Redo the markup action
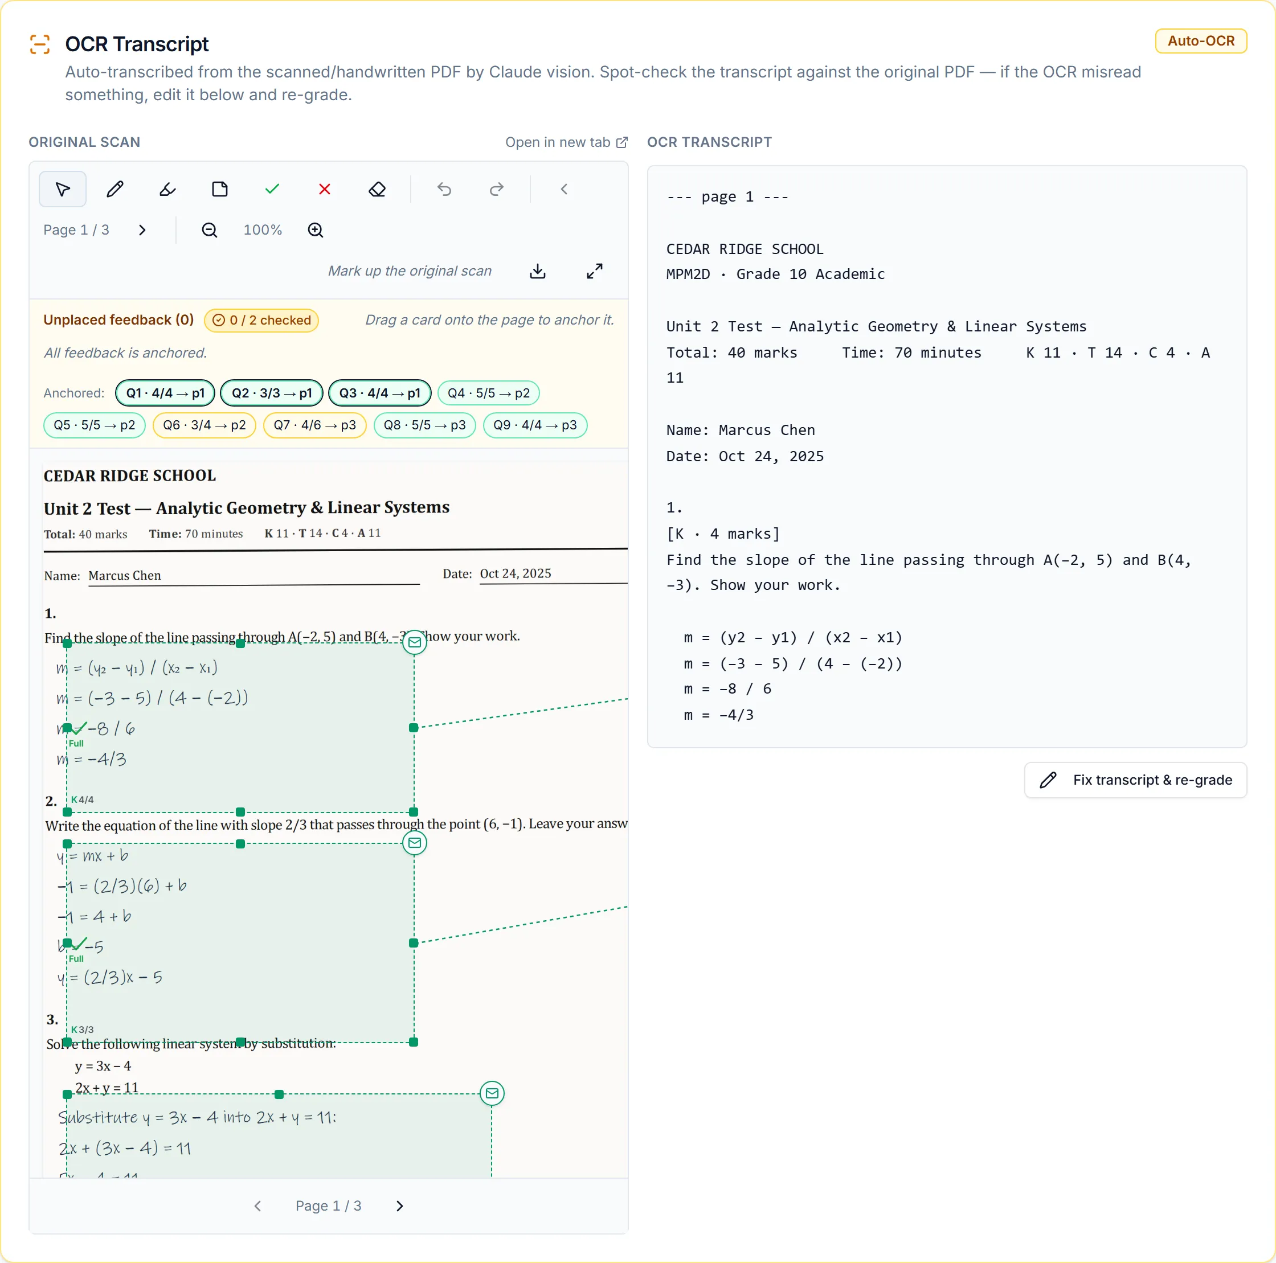The height and width of the screenshot is (1263, 1276). [x=497, y=190]
